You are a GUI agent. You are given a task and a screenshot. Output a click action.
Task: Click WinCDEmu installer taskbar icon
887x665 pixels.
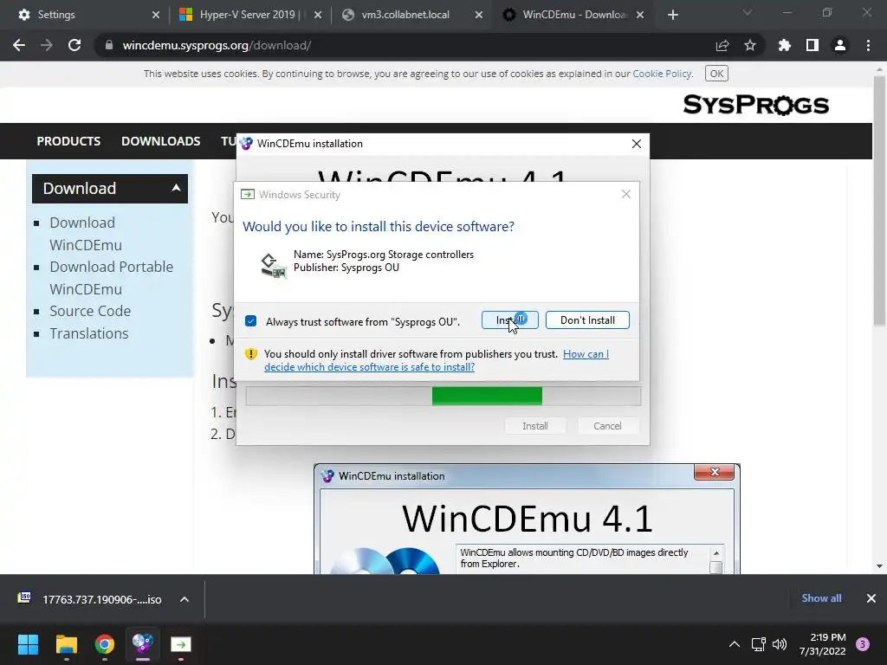point(143,643)
